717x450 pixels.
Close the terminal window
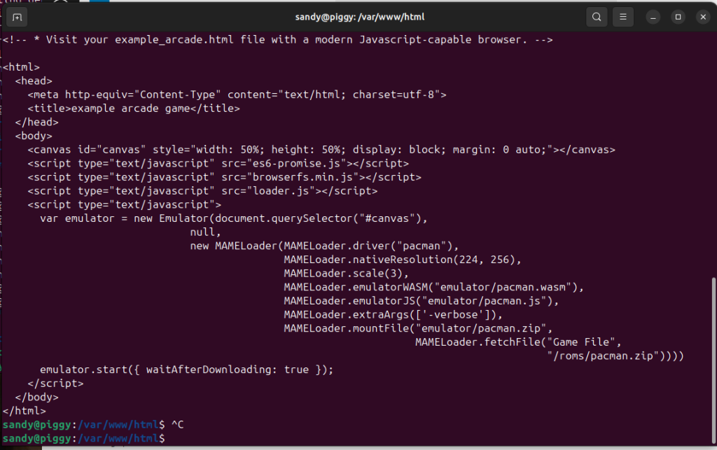tap(703, 17)
